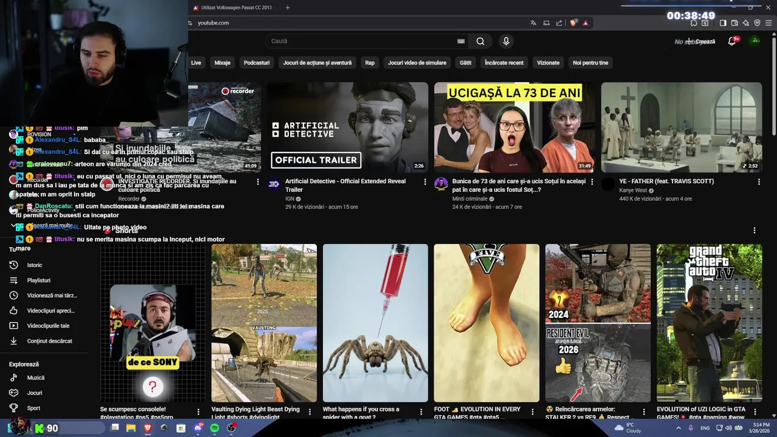Viewport: 777px width, 437px height.
Task: Play the Artificial Detective trailer thumbnail
Action: 347,127
